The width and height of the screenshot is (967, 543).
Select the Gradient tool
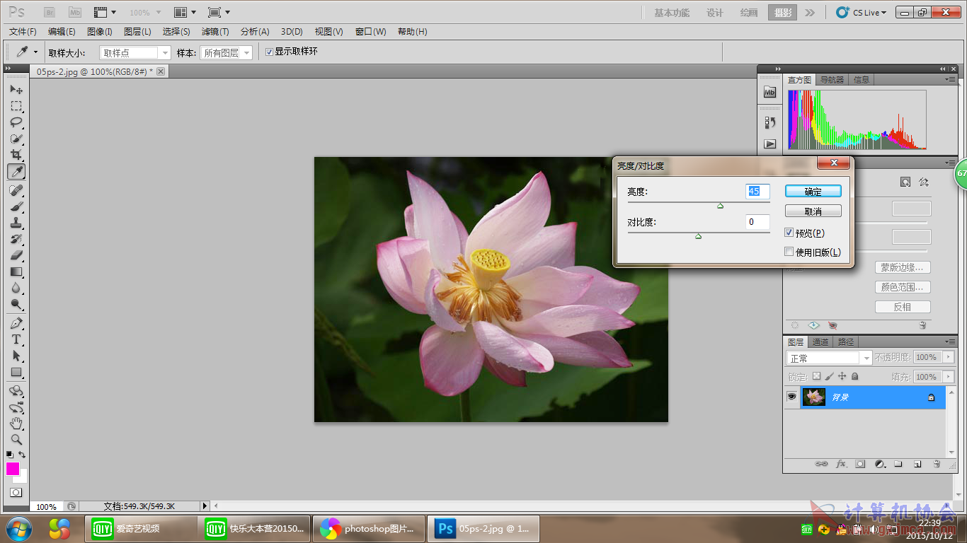pos(16,271)
